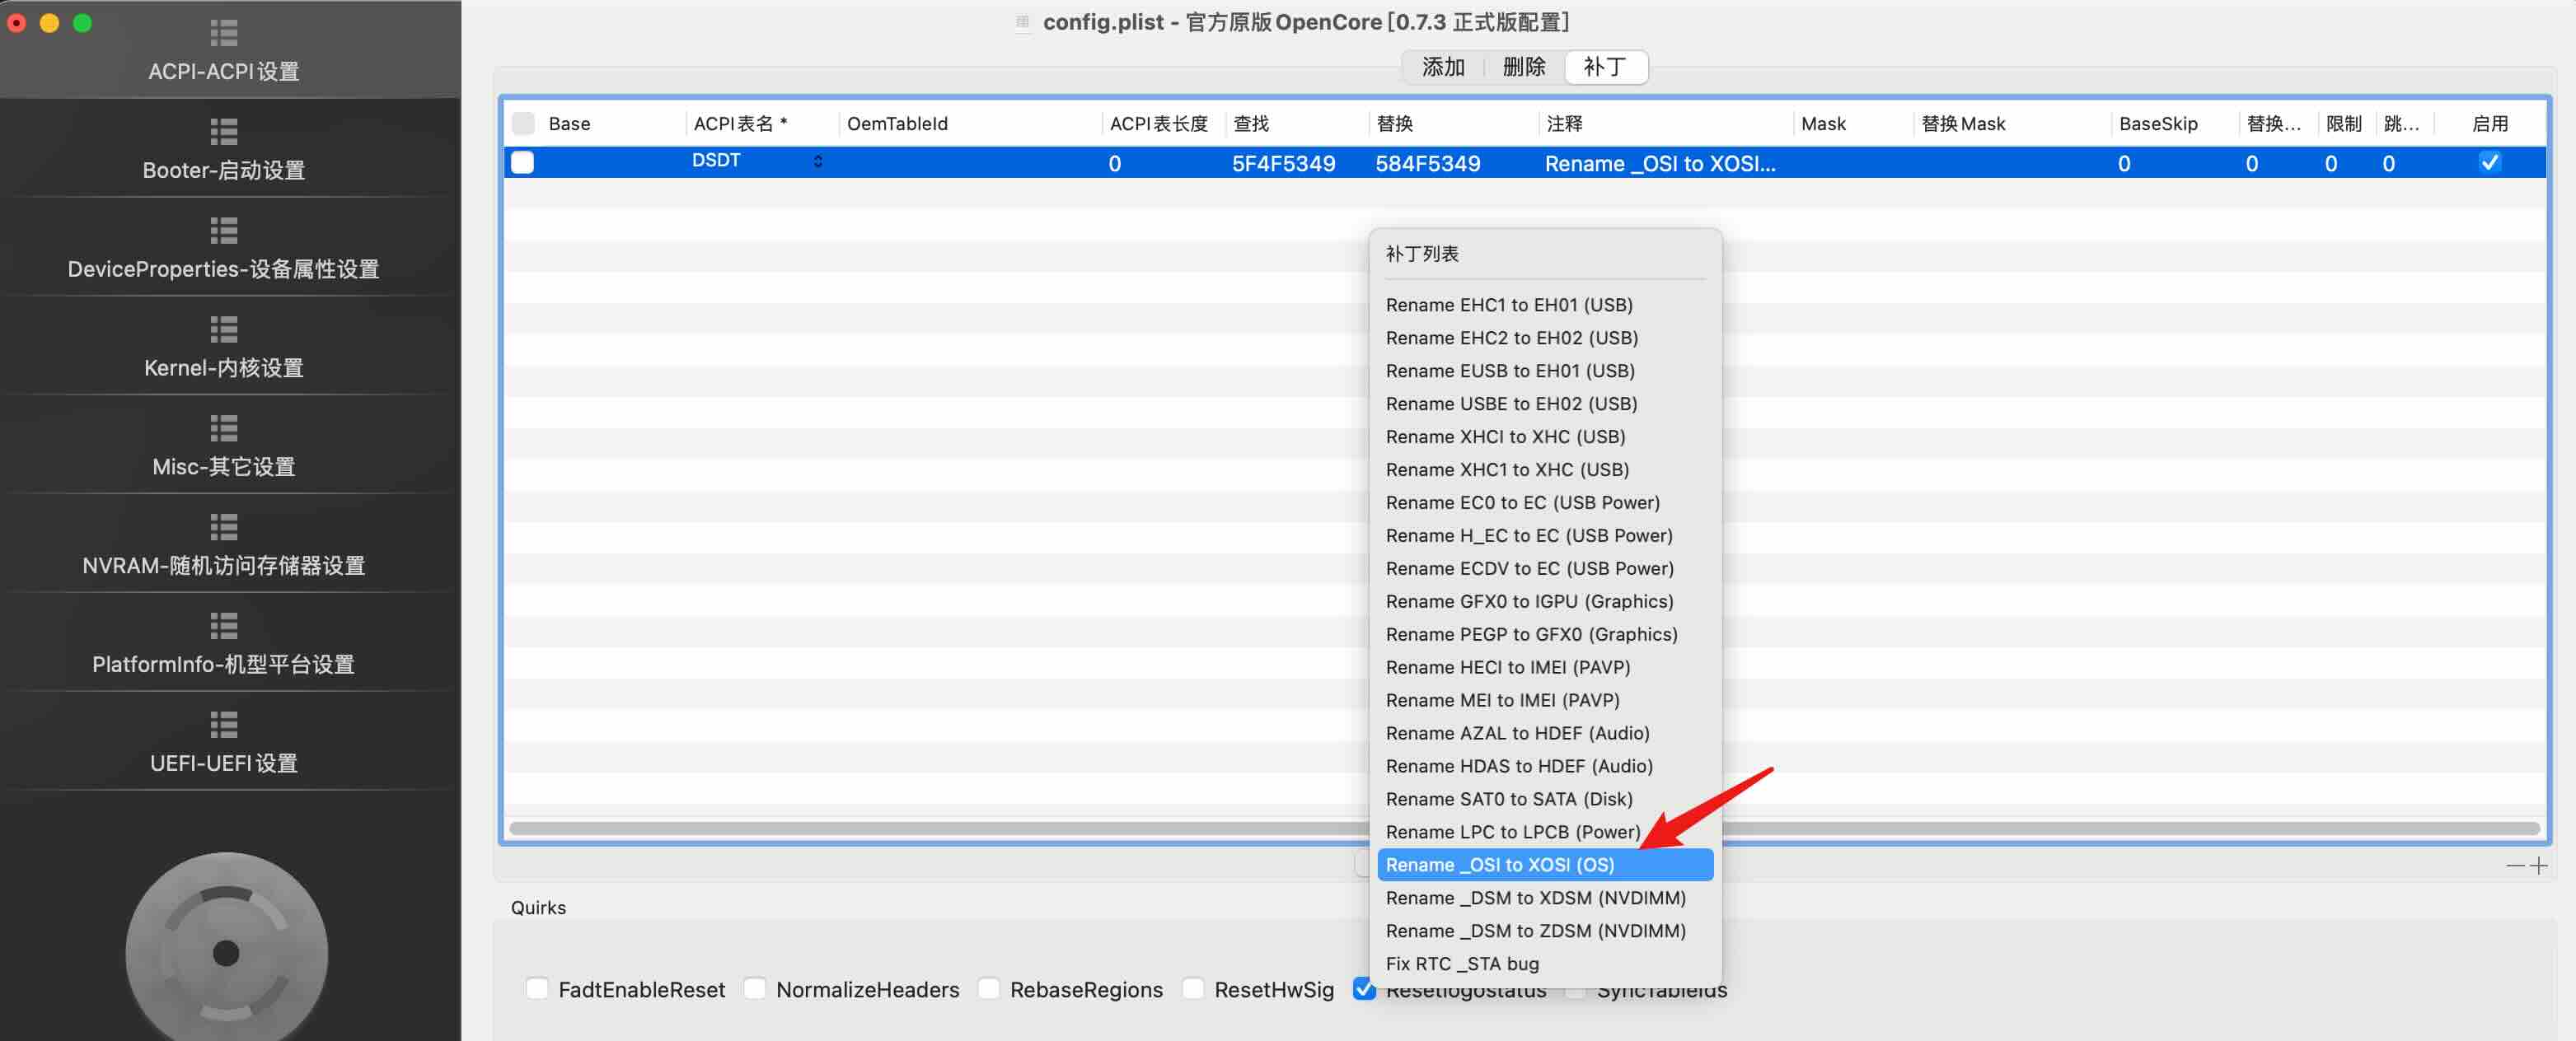
Task: Switch to the 添加 tab
Action: [x=1443, y=67]
